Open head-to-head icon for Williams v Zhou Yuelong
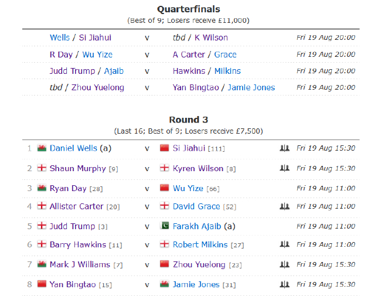381x296 pixels. [285, 264]
